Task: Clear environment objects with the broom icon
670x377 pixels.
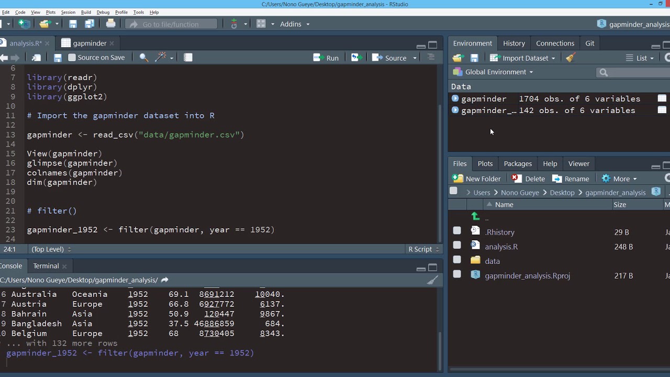Action: (571, 58)
